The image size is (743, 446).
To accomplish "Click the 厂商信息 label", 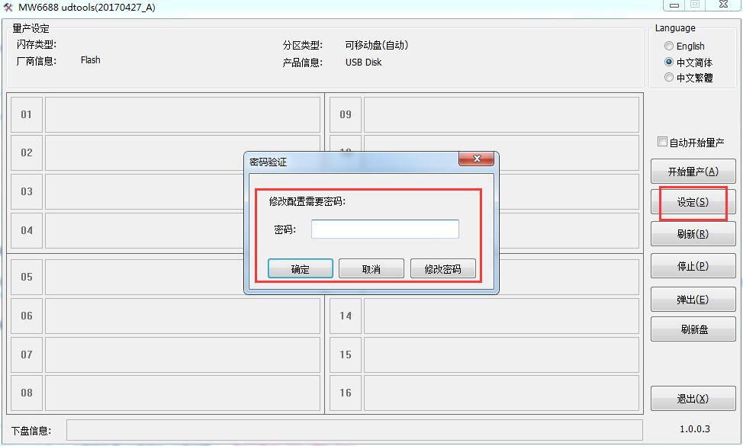I will click(x=37, y=61).
